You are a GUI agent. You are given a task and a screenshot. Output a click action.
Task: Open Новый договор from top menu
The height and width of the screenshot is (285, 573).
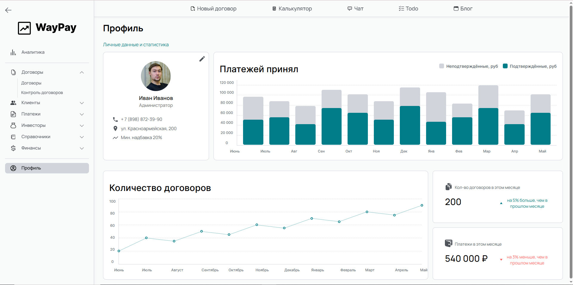click(213, 9)
